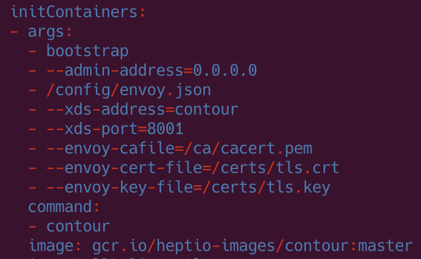Click the bootstrap argument line
This screenshot has width=421, height=259.
87,50
